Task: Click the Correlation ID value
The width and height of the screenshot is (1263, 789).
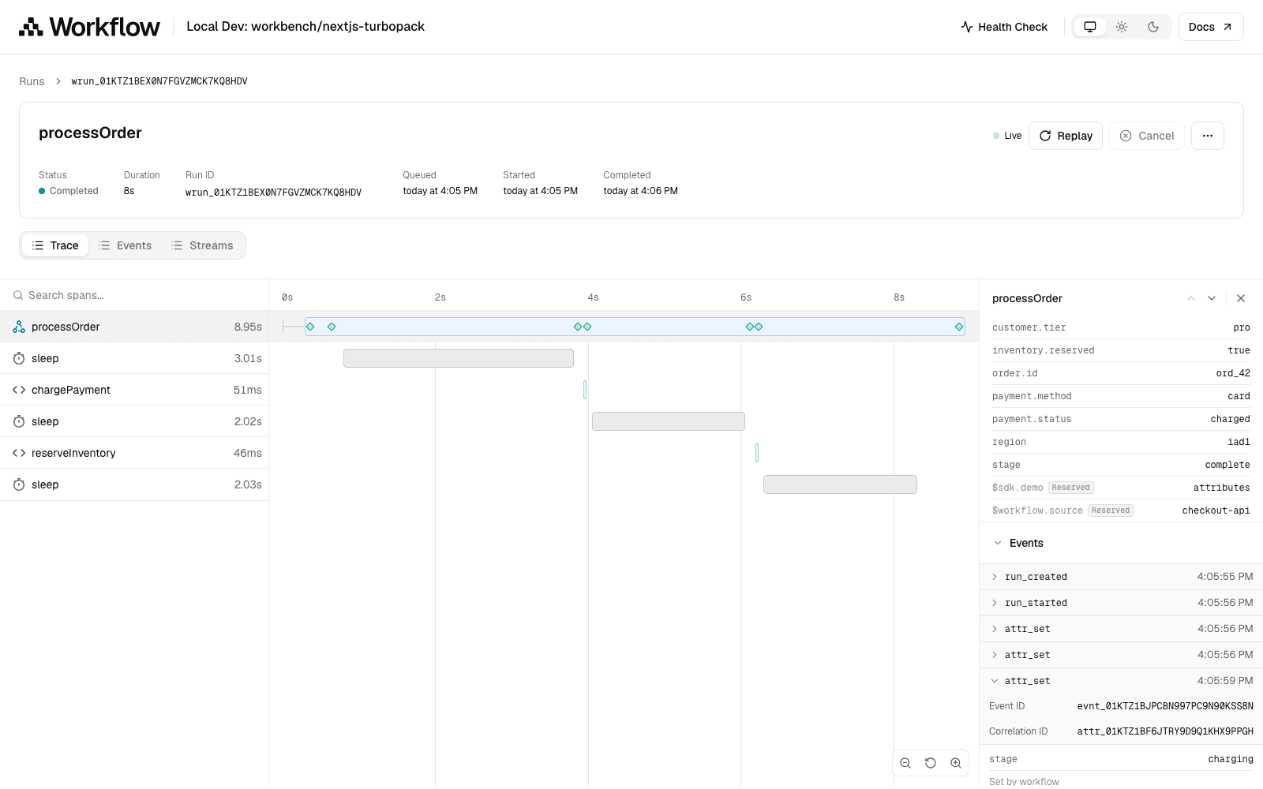Action: (x=1165, y=731)
